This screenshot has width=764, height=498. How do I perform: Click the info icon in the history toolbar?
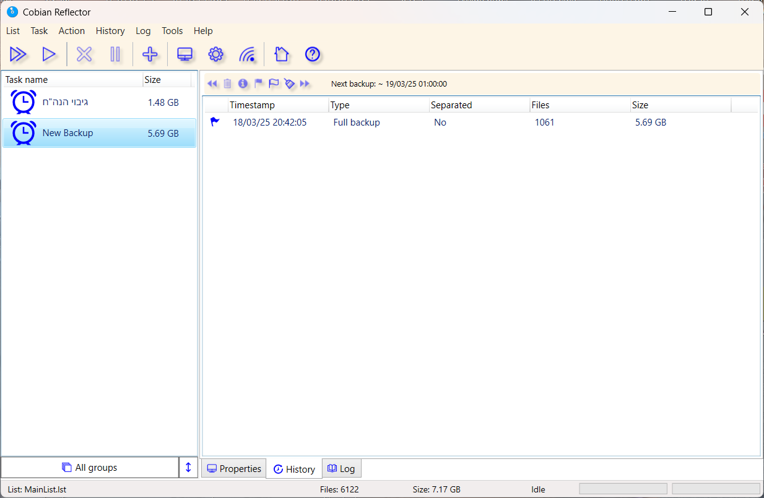coord(243,84)
